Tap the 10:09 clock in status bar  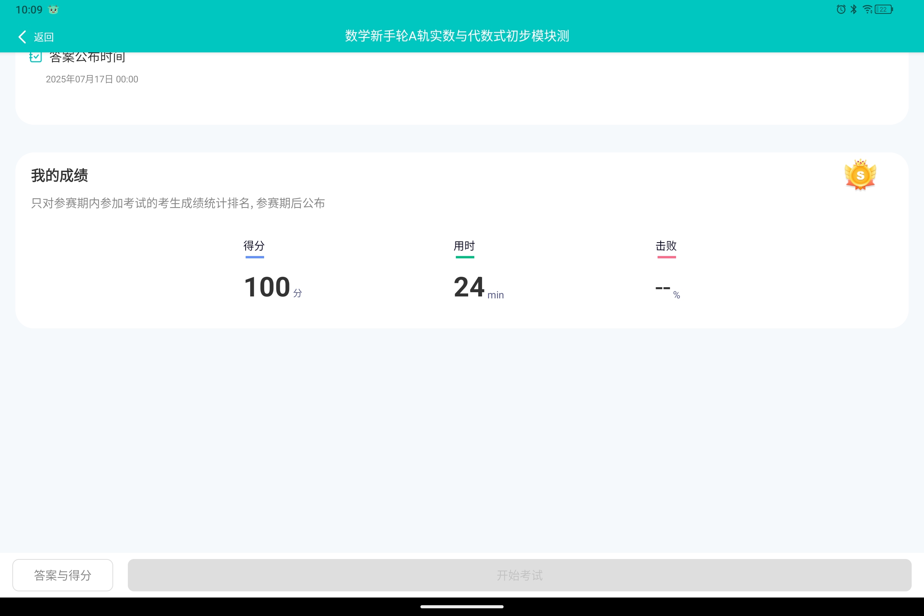point(29,10)
